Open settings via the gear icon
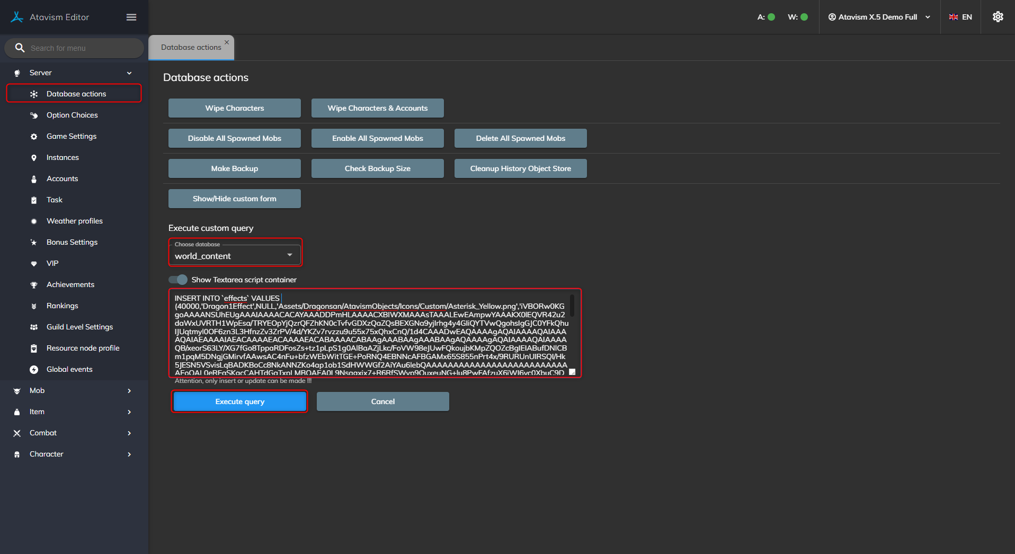Screen dimensions: 1015x554 tap(998, 17)
